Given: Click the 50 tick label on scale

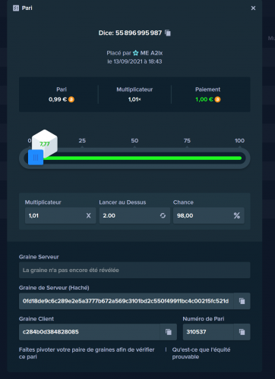Looking at the screenshot, I should point(134,140).
